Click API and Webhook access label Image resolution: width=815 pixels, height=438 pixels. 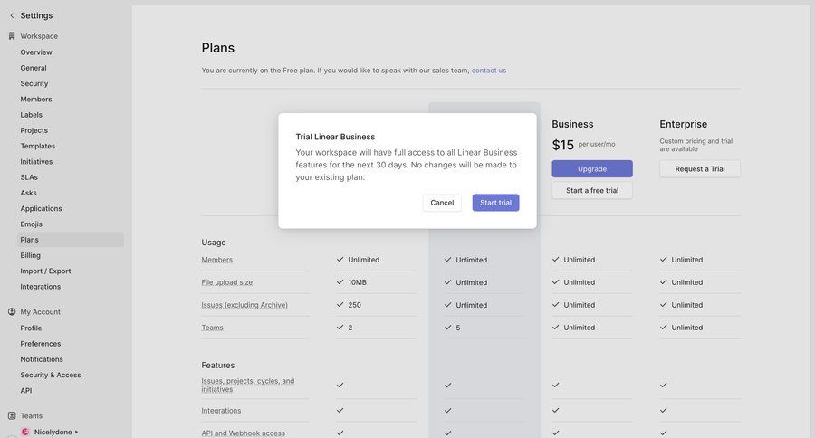tap(243, 433)
